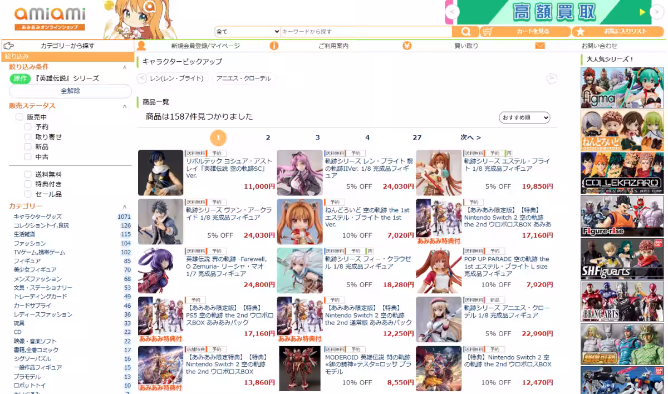The width and height of the screenshot is (668, 394).
Task: Select レン(レン・ブライト) character chip
Action: coord(176,78)
